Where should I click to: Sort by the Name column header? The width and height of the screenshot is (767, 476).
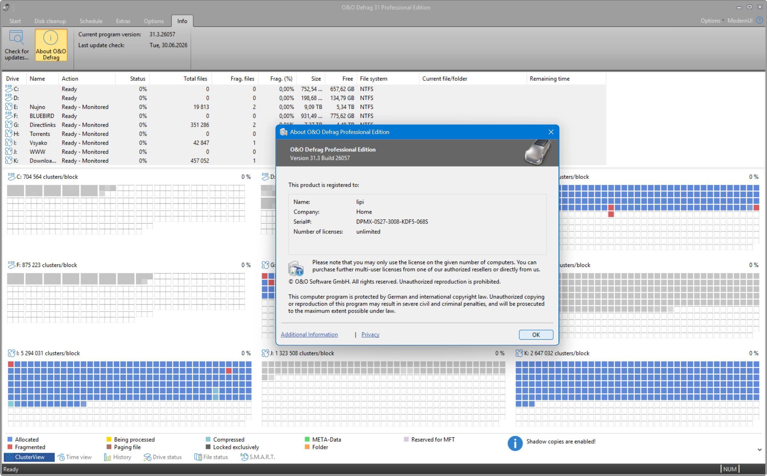(42, 79)
